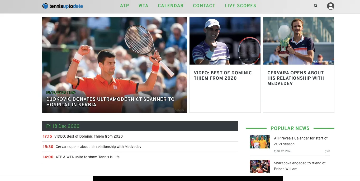Open the ATP menu item
Image resolution: width=360 pixels, height=181 pixels.
point(125,6)
